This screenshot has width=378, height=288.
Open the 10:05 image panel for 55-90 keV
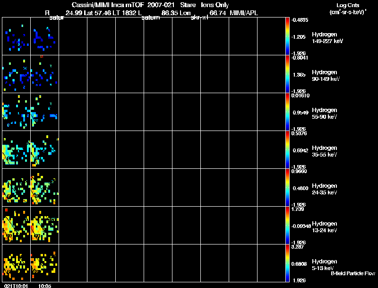tap(44, 112)
